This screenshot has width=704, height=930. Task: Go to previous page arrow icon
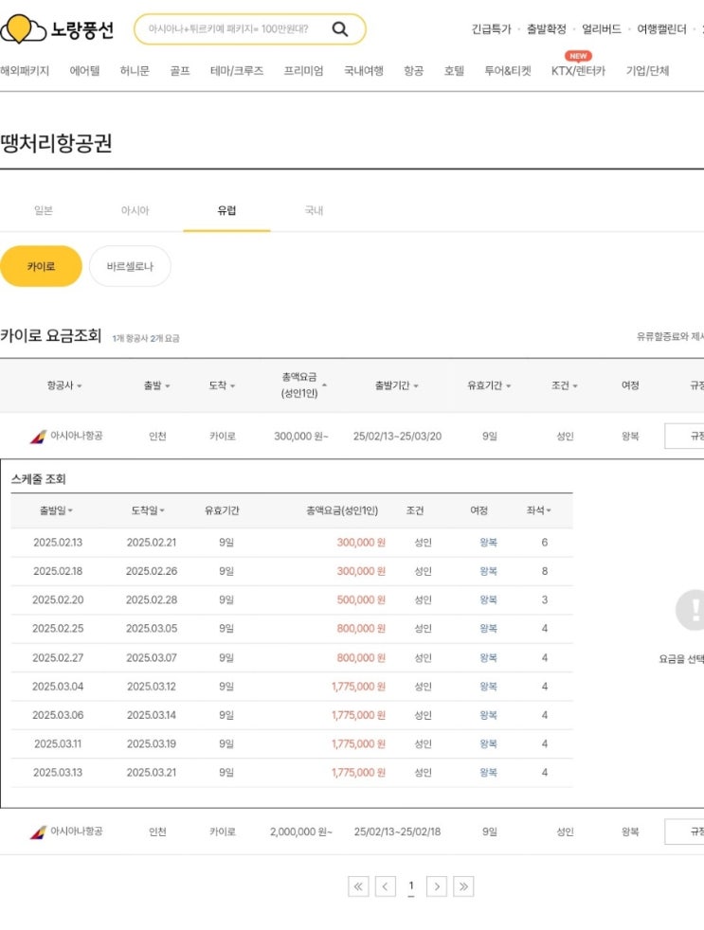386,886
